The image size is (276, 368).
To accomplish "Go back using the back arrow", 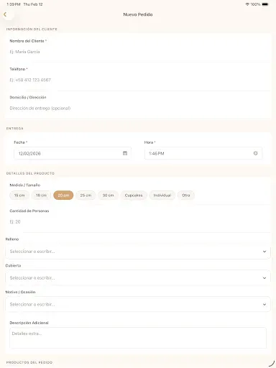I will pyautogui.click(x=5, y=14).
